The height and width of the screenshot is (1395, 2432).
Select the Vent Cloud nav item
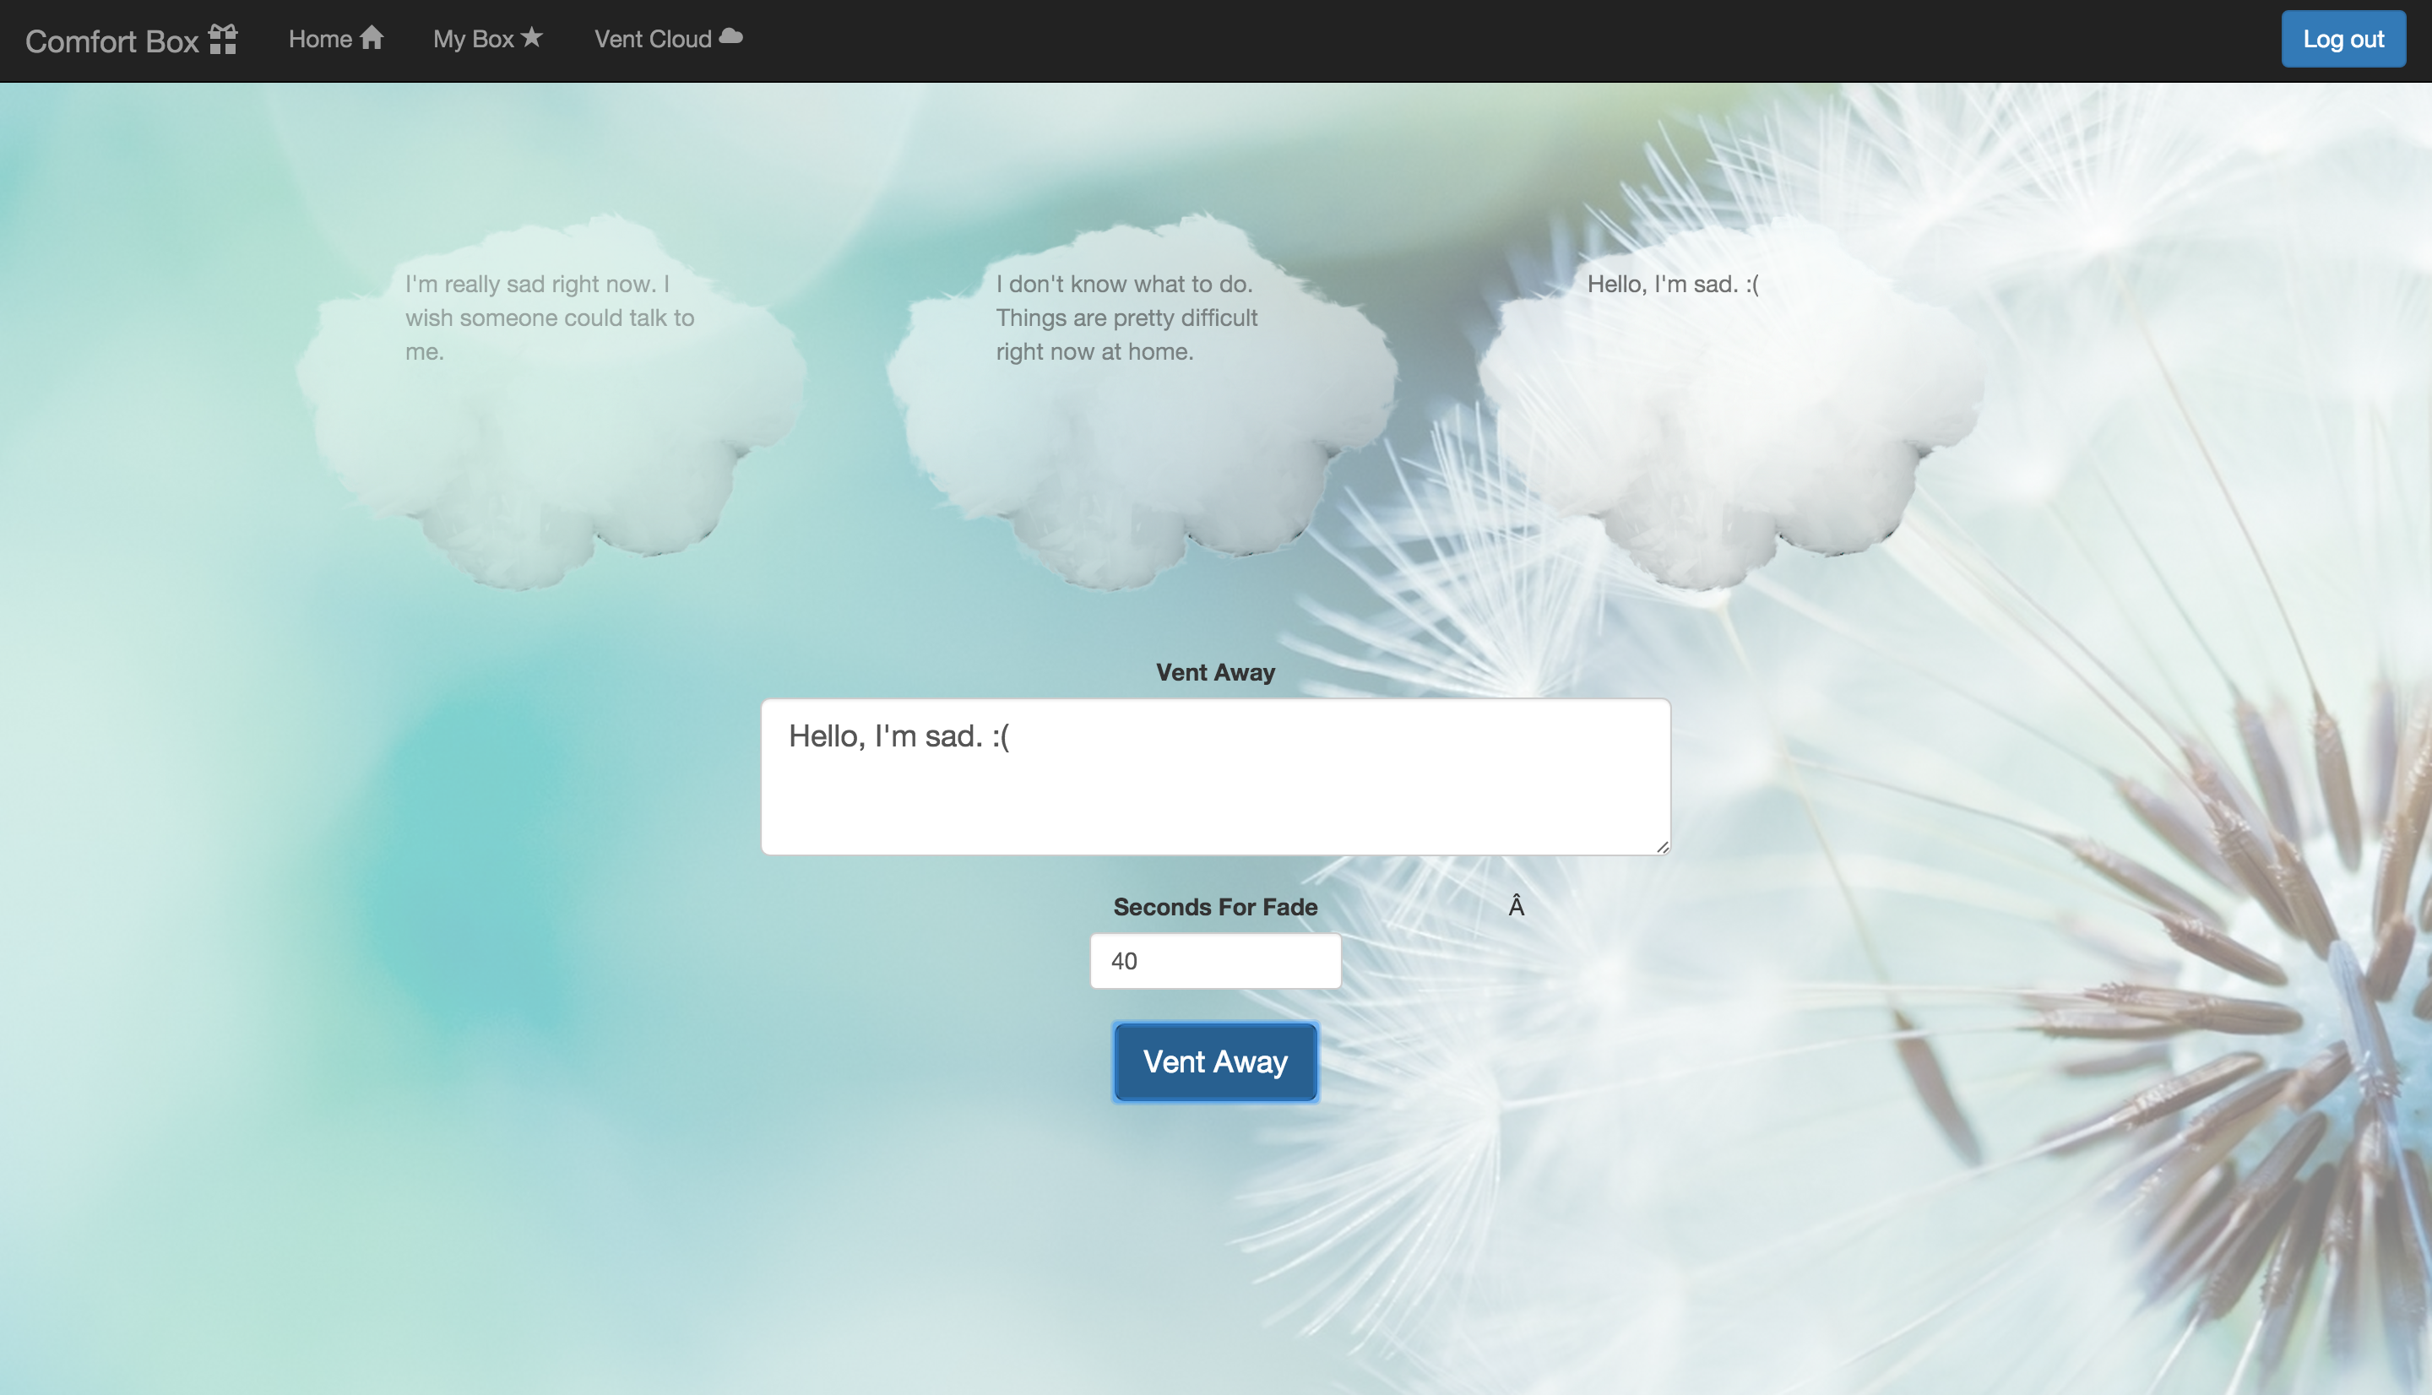[652, 40]
